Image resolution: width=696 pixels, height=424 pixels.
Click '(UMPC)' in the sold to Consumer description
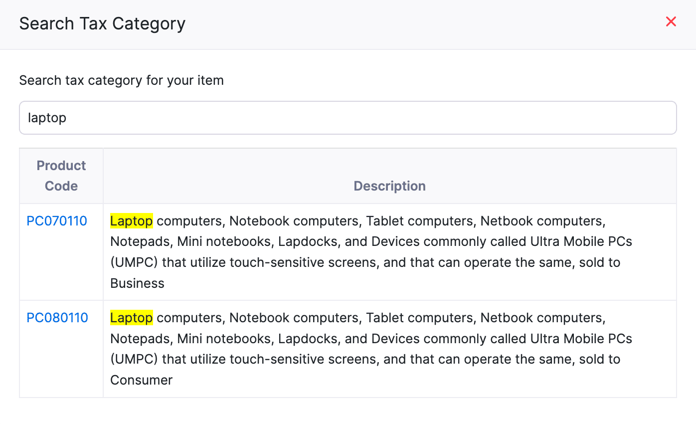134,359
